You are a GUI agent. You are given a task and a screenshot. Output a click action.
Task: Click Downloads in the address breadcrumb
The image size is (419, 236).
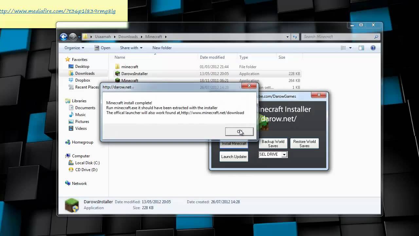click(x=128, y=37)
